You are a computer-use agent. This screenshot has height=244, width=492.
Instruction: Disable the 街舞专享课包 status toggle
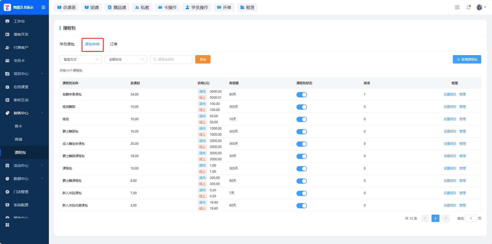tap(301, 95)
